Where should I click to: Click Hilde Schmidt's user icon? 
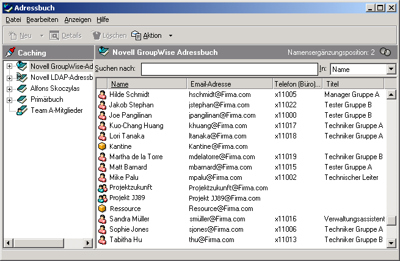(x=103, y=95)
